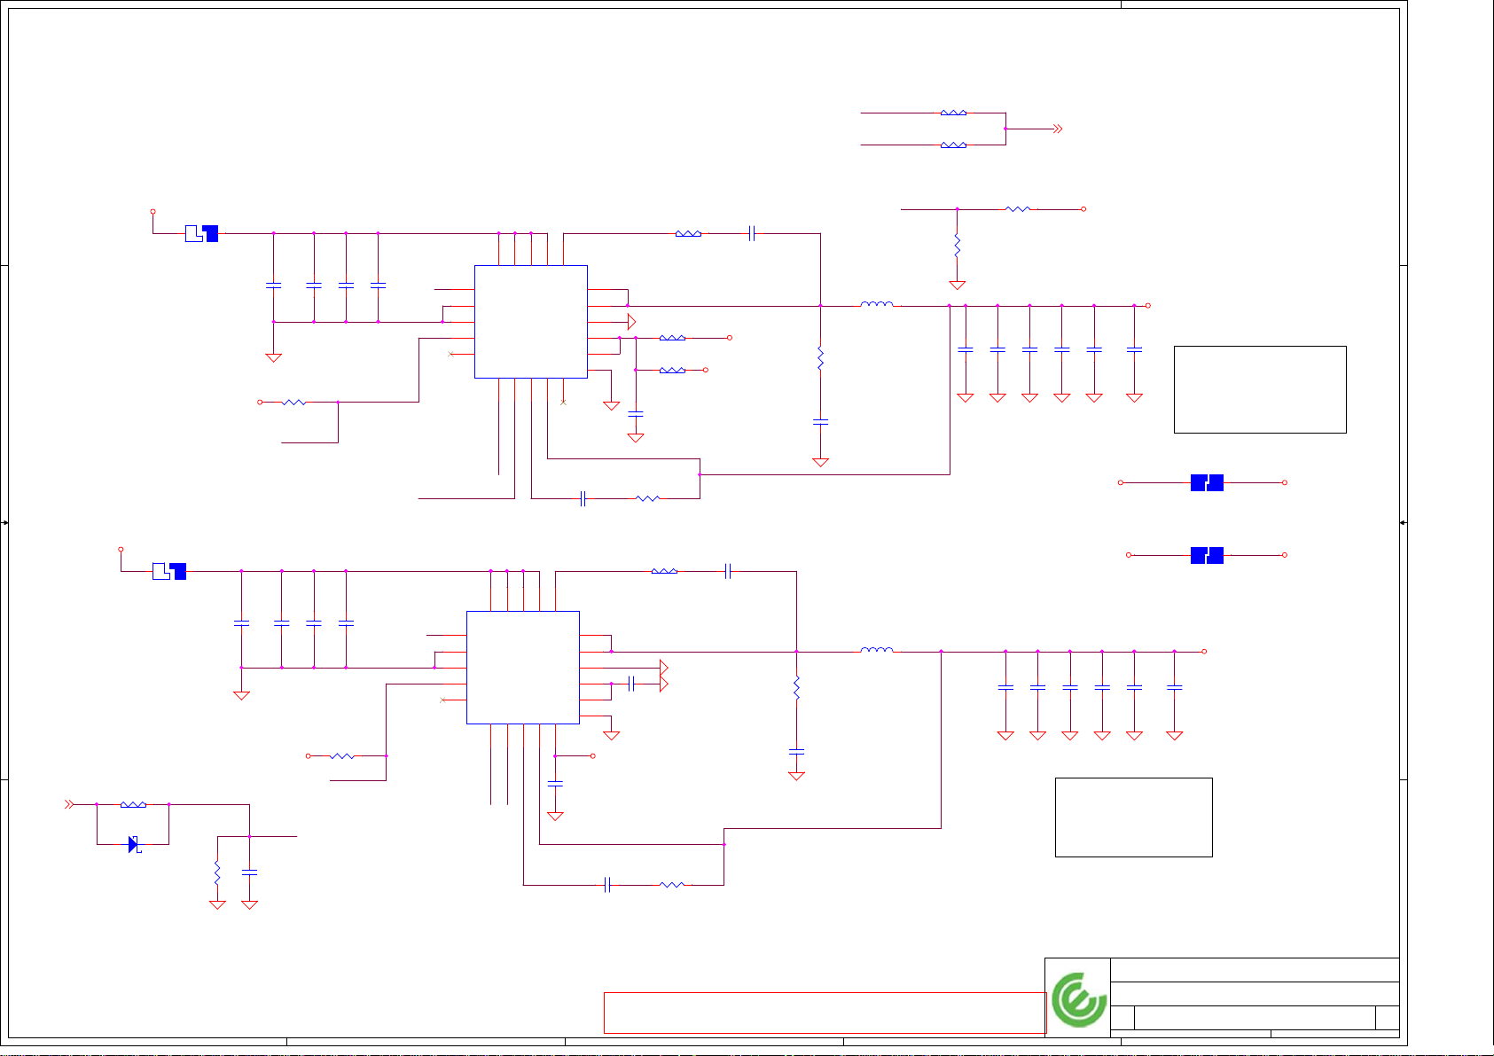1494x1056 pixels.
Task: Click the green e logo in title block
Action: click(1079, 999)
